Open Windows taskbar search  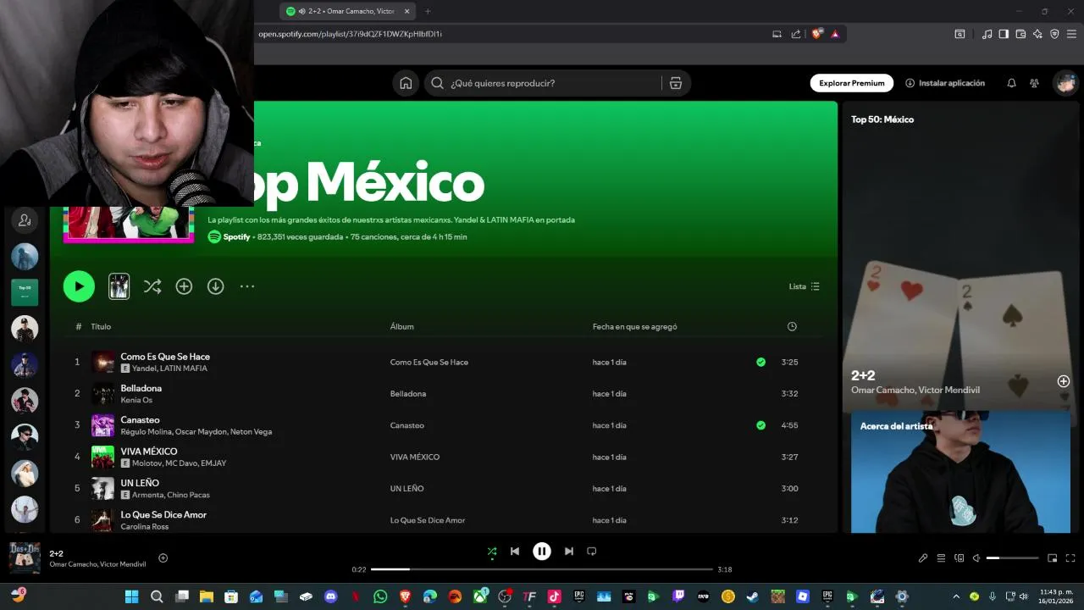coord(157,596)
